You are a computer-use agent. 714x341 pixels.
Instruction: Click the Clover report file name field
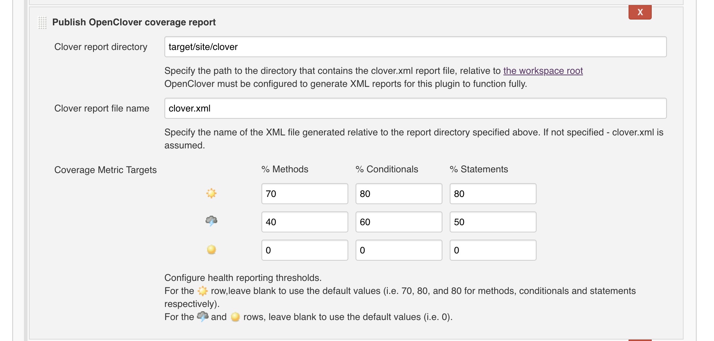pyautogui.click(x=415, y=108)
